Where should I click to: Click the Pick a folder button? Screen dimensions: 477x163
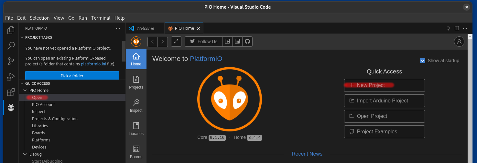pyautogui.click(x=72, y=76)
